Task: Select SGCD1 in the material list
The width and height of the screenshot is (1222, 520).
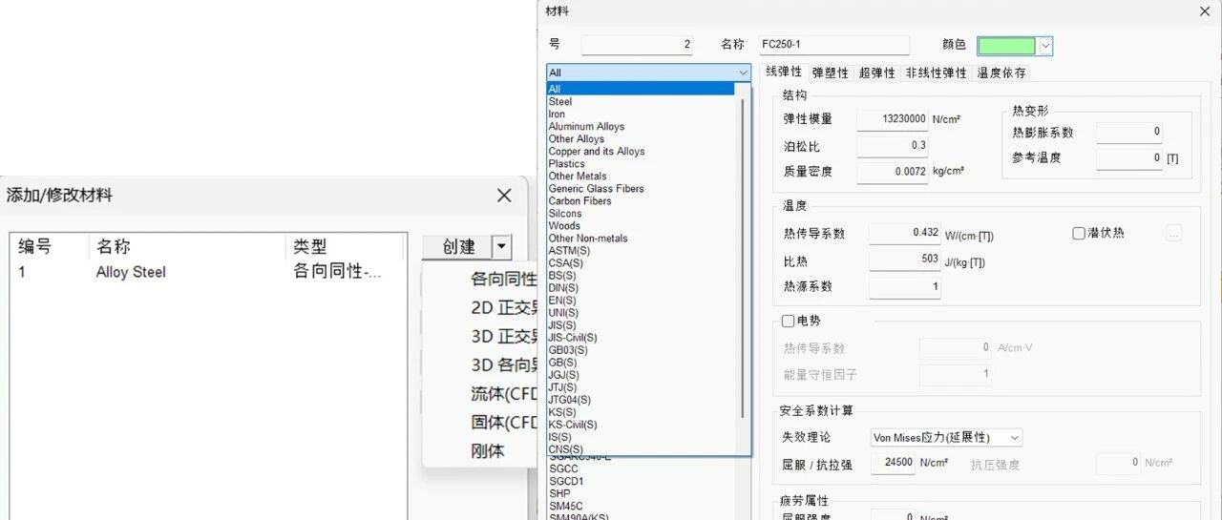Action: point(566,481)
